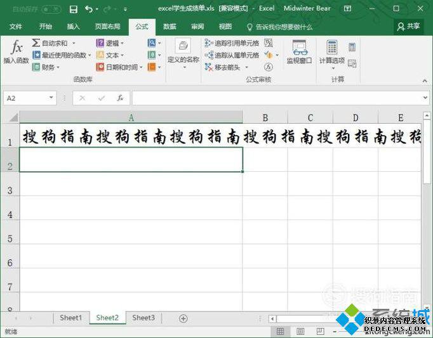433x338 pixels.
Task: Expand the formula bar
Action: pos(425,98)
